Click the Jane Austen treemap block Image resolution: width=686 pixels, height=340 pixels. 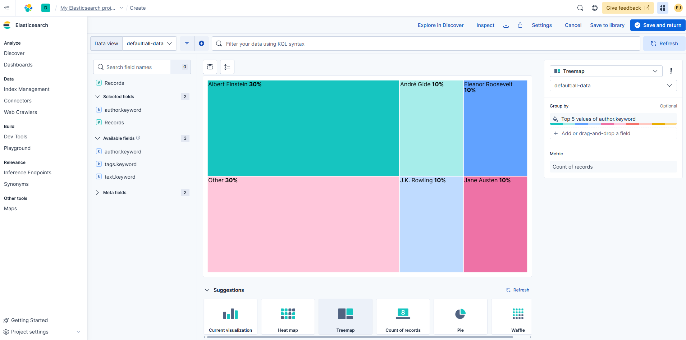pos(495,224)
